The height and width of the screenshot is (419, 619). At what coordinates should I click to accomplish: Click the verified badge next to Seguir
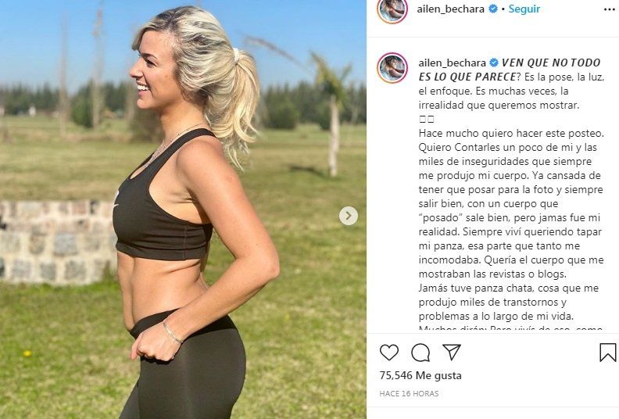tap(493, 9)
